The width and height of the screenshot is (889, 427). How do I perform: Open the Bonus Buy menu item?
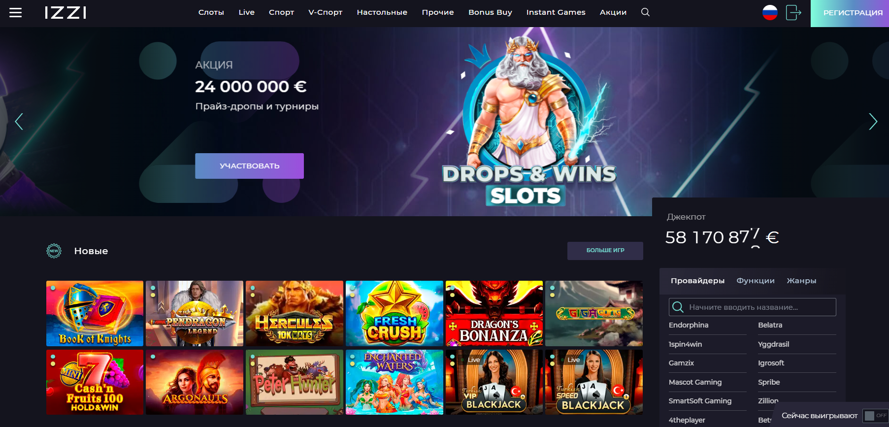490,12
